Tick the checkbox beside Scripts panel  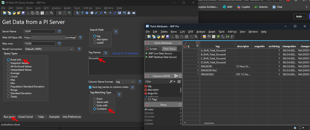[x=159, y=49]
